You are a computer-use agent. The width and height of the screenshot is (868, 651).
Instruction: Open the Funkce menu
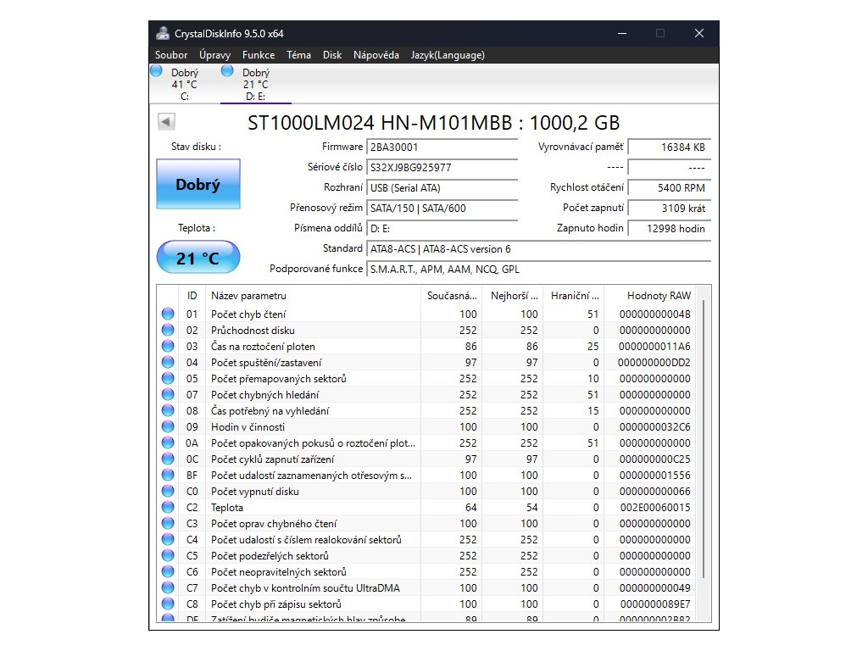click(258, 55)
